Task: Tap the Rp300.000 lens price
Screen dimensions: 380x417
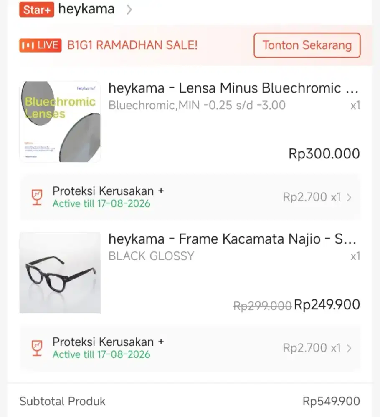Action: pyautogui.click(x=324, y=154)
